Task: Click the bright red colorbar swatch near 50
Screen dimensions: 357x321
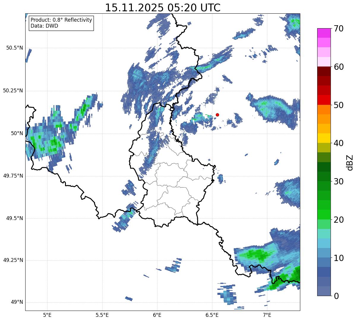Action: pos(324,100)
